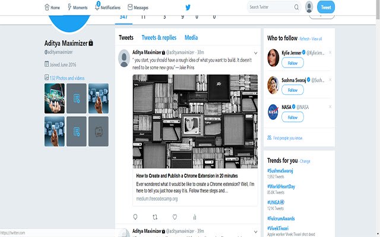The height and width of the screenshot is (237, 380).
Task: Click the search magnifier icon
Action: pyautogui.click(x=296, y=7)
